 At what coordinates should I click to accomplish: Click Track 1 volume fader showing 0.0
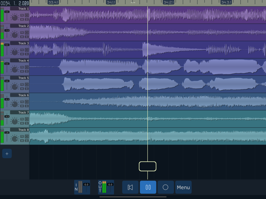(x=7, y=12)
